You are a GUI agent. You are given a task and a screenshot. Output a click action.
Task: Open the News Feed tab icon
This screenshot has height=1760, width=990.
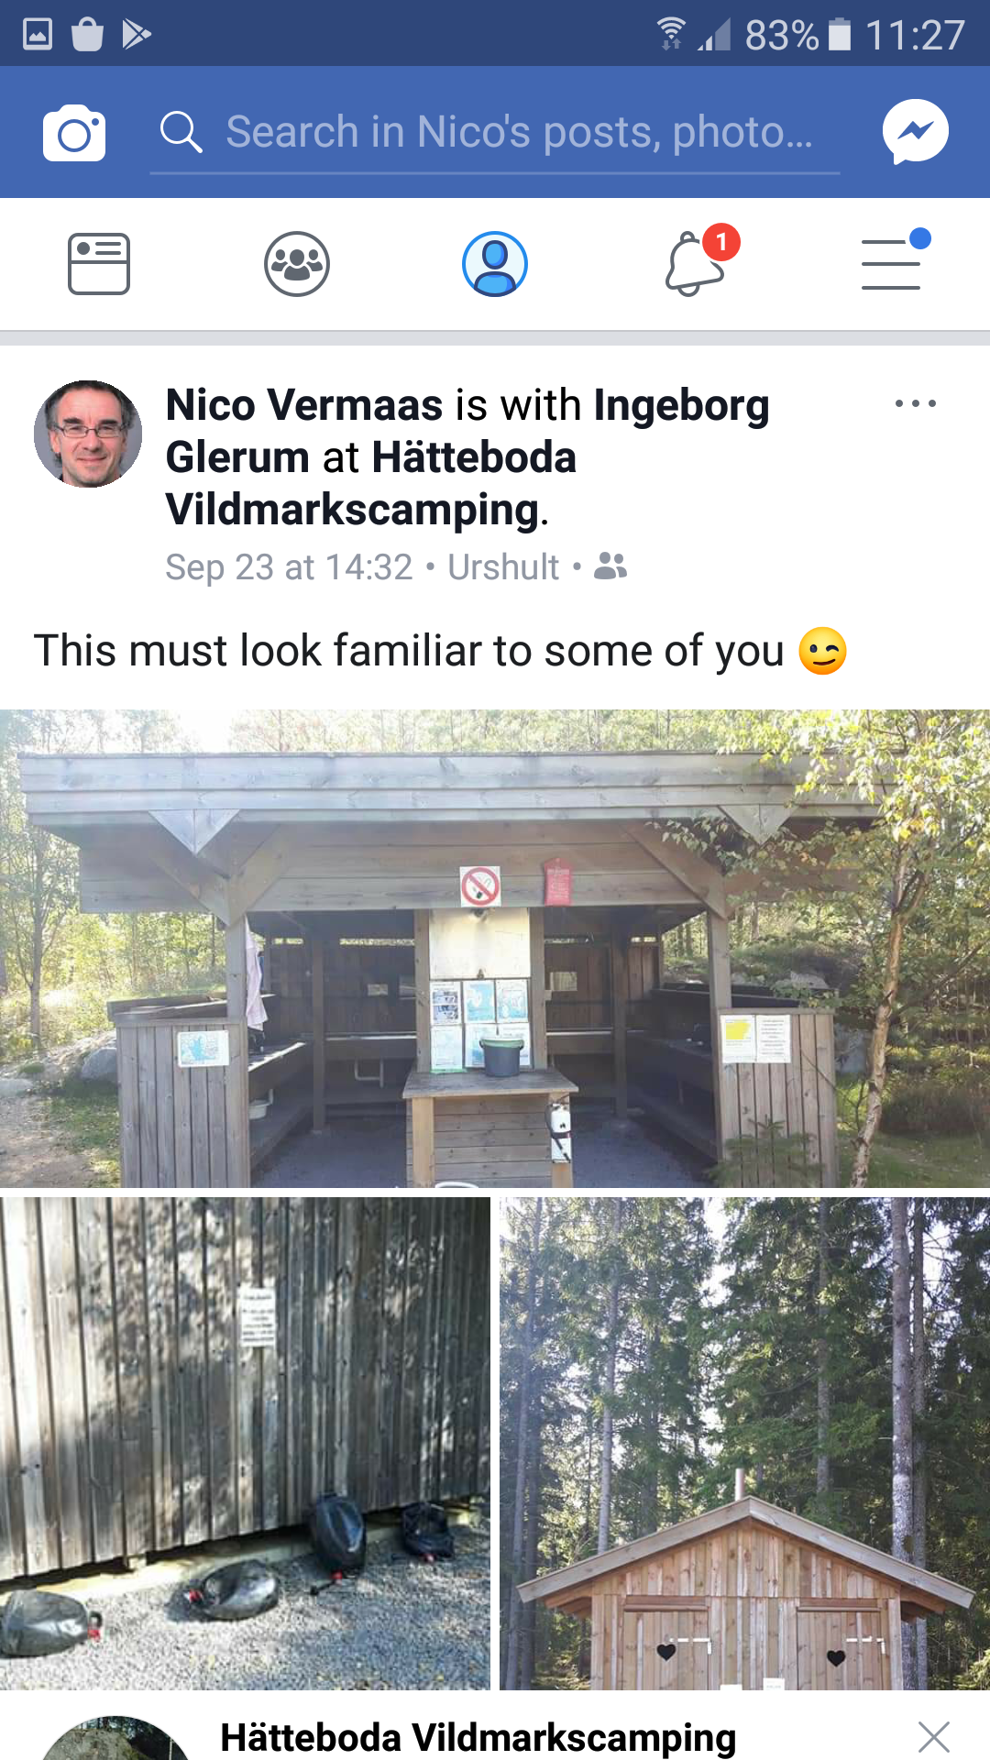[99, 264]
